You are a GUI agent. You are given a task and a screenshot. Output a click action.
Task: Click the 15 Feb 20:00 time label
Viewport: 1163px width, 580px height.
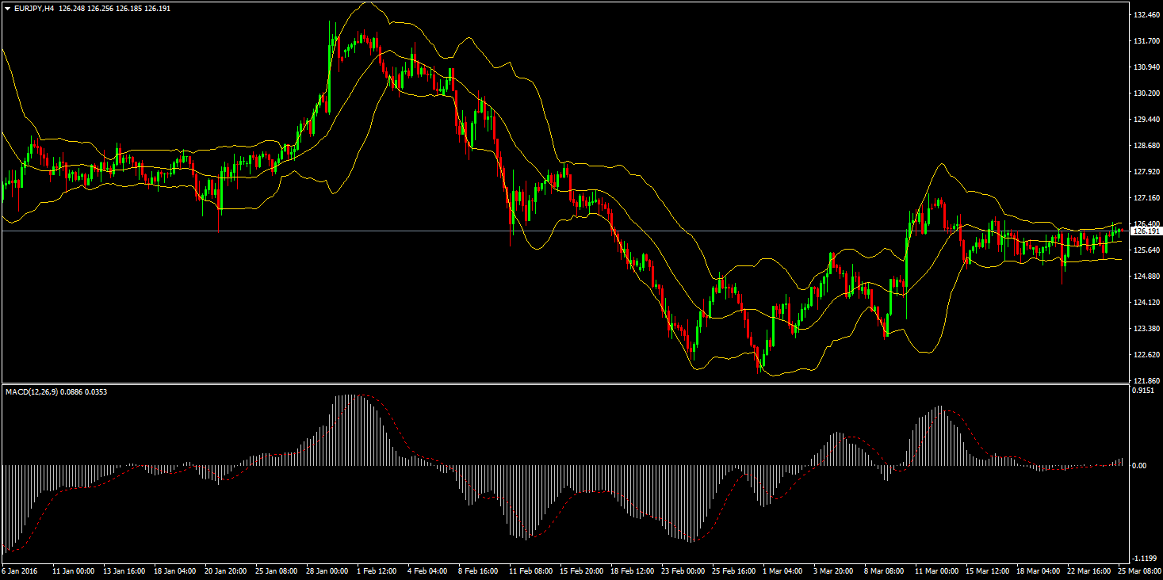pos(583,570)
